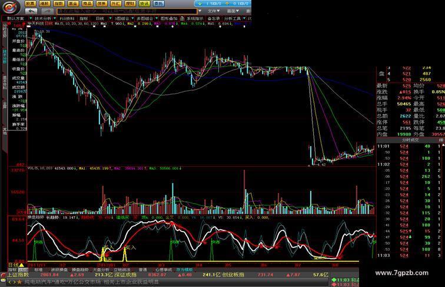Click the upload speed indicator icon
This screenshot has height=287, width=445.
[x=227, y=4]
